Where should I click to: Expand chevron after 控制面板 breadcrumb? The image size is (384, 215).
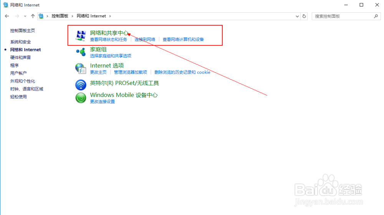[72, 16]
